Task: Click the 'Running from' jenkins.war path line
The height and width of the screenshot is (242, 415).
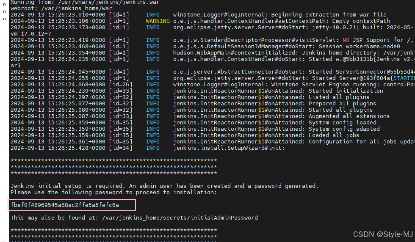Action: tap(85, 3)
